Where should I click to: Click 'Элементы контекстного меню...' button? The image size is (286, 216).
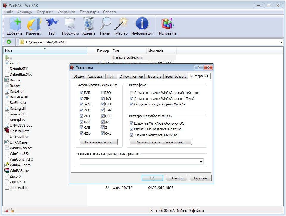tap(161, 142)
